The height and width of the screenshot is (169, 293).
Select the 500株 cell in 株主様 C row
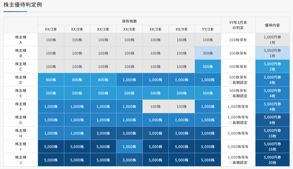tap(208, 66)
